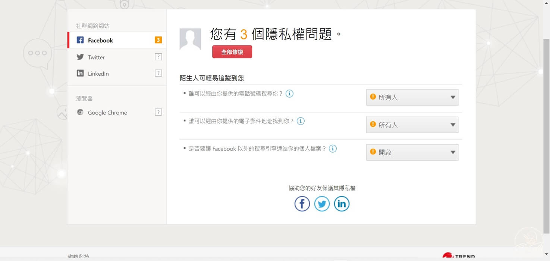Open the info tooltip next to the phone number question
Viewport: 550px width, 261px height.
tap(289, 94)
